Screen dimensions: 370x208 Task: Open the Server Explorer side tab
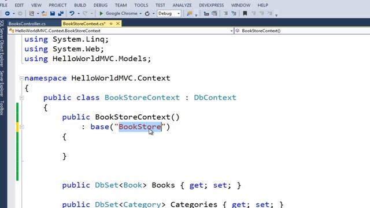tap(2, 83)
